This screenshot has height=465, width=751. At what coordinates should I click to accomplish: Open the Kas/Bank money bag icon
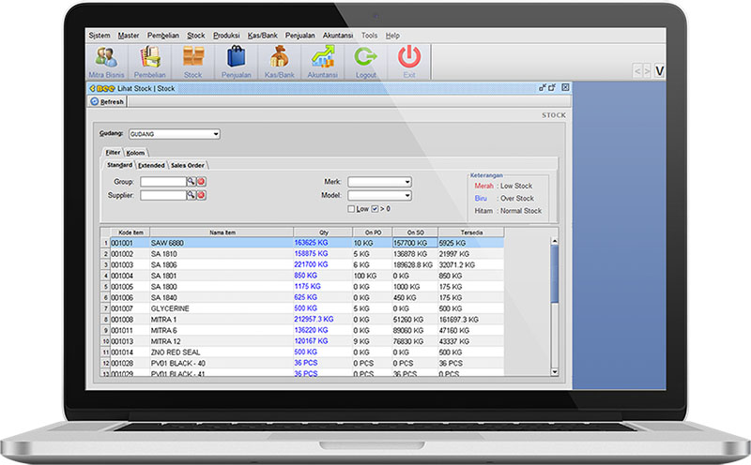click(x=278, y=60)
